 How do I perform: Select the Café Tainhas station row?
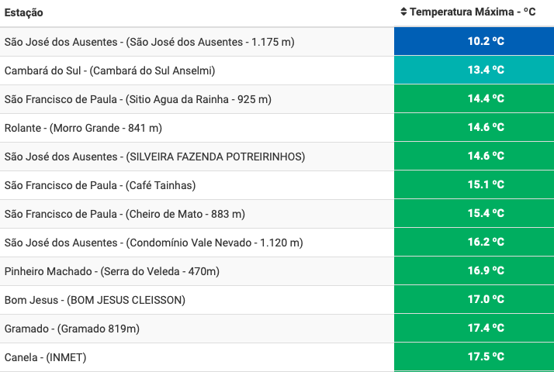click(100, 185)
